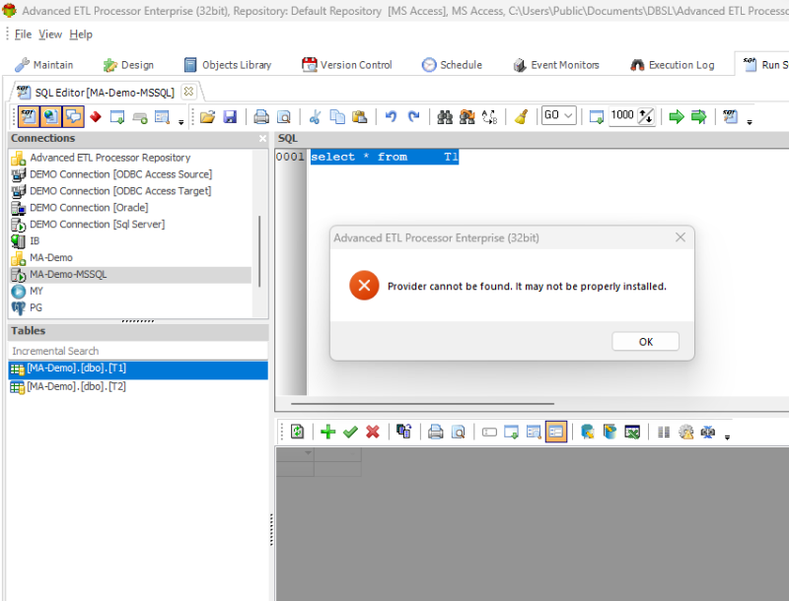
Task: Switch to the Objects Library tab
Action: [x=228, y=65]
